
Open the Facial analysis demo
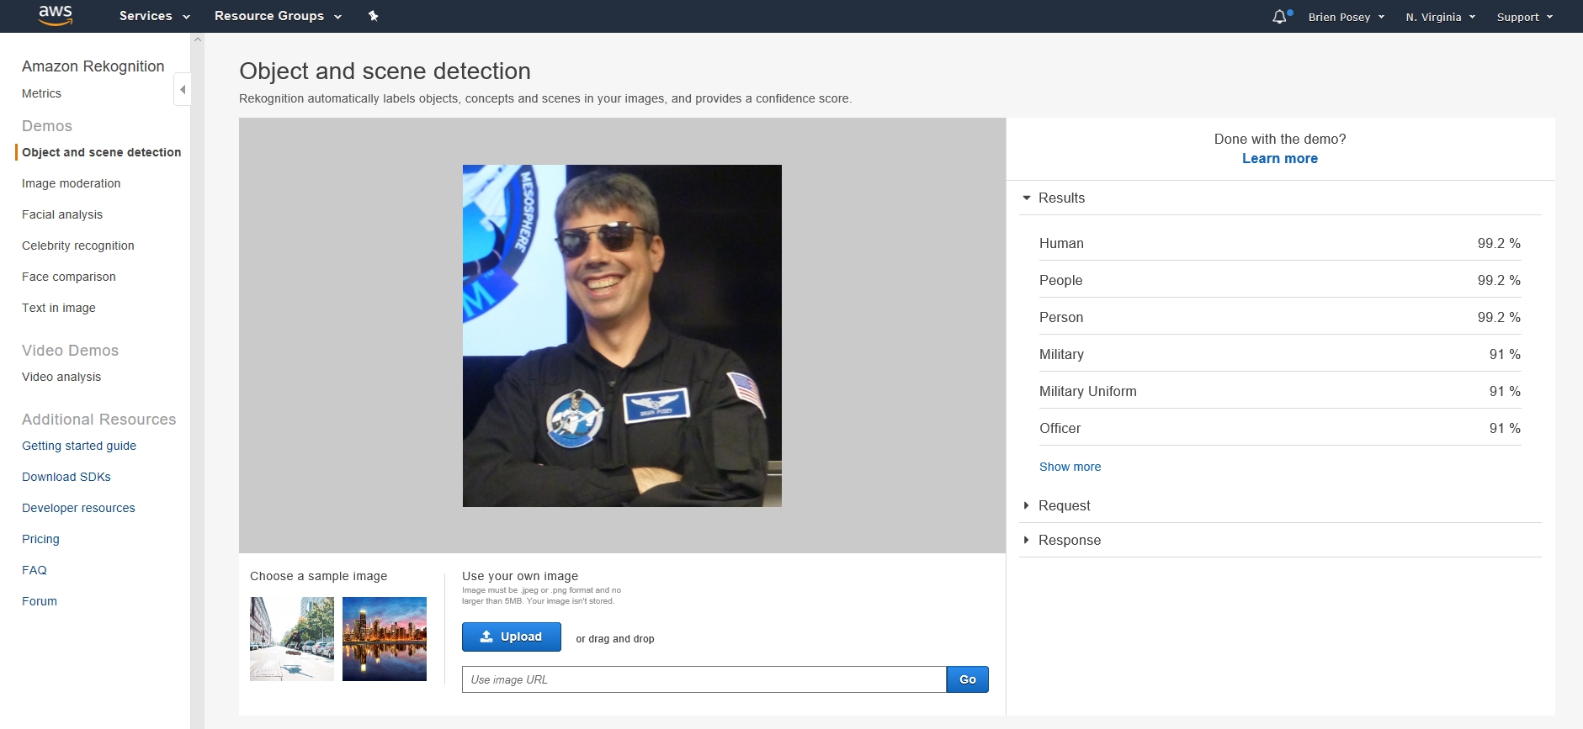click(x=62, y=214)
